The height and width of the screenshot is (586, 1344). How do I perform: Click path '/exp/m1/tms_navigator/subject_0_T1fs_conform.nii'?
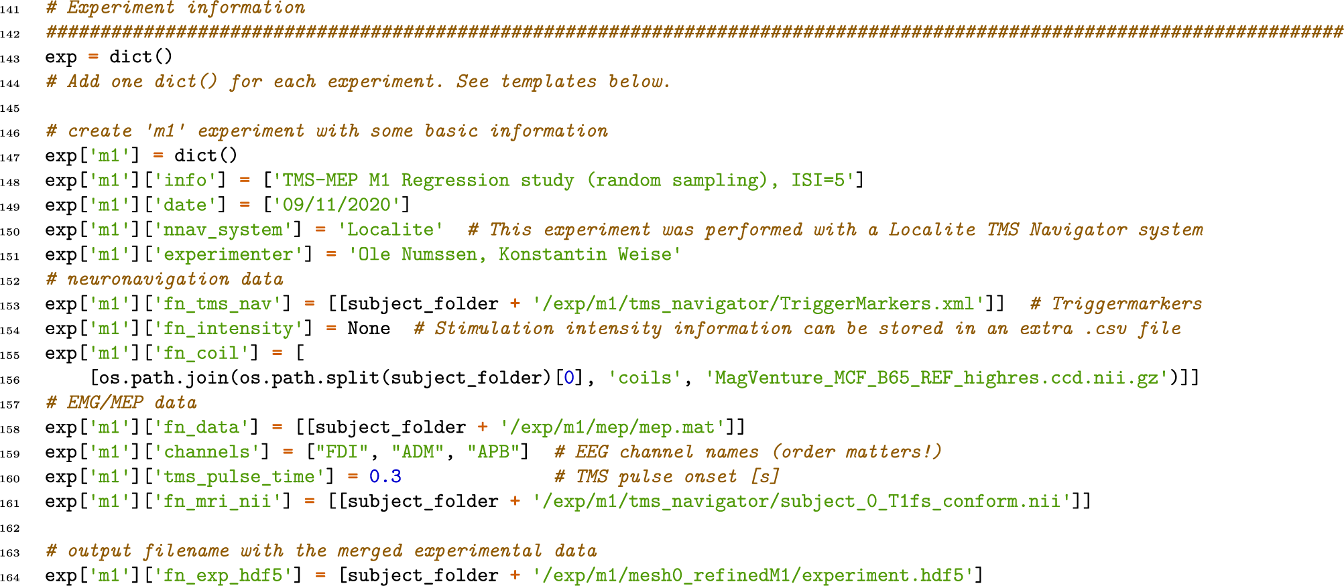[x=802, y=503]
